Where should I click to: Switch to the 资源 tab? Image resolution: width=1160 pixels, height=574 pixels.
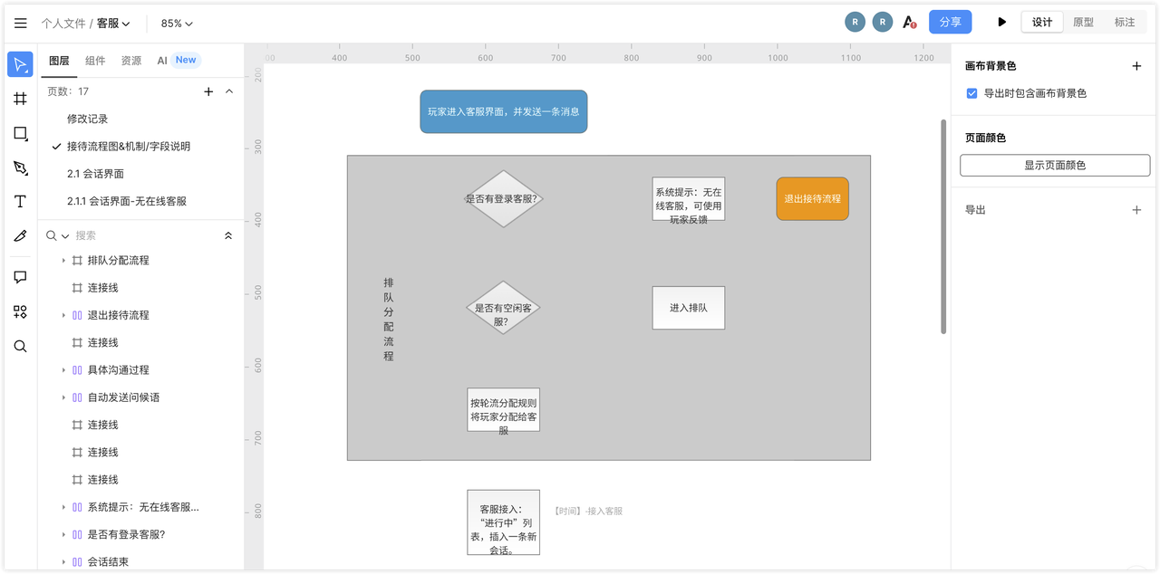pyautogui.click(x=131, y=61)
